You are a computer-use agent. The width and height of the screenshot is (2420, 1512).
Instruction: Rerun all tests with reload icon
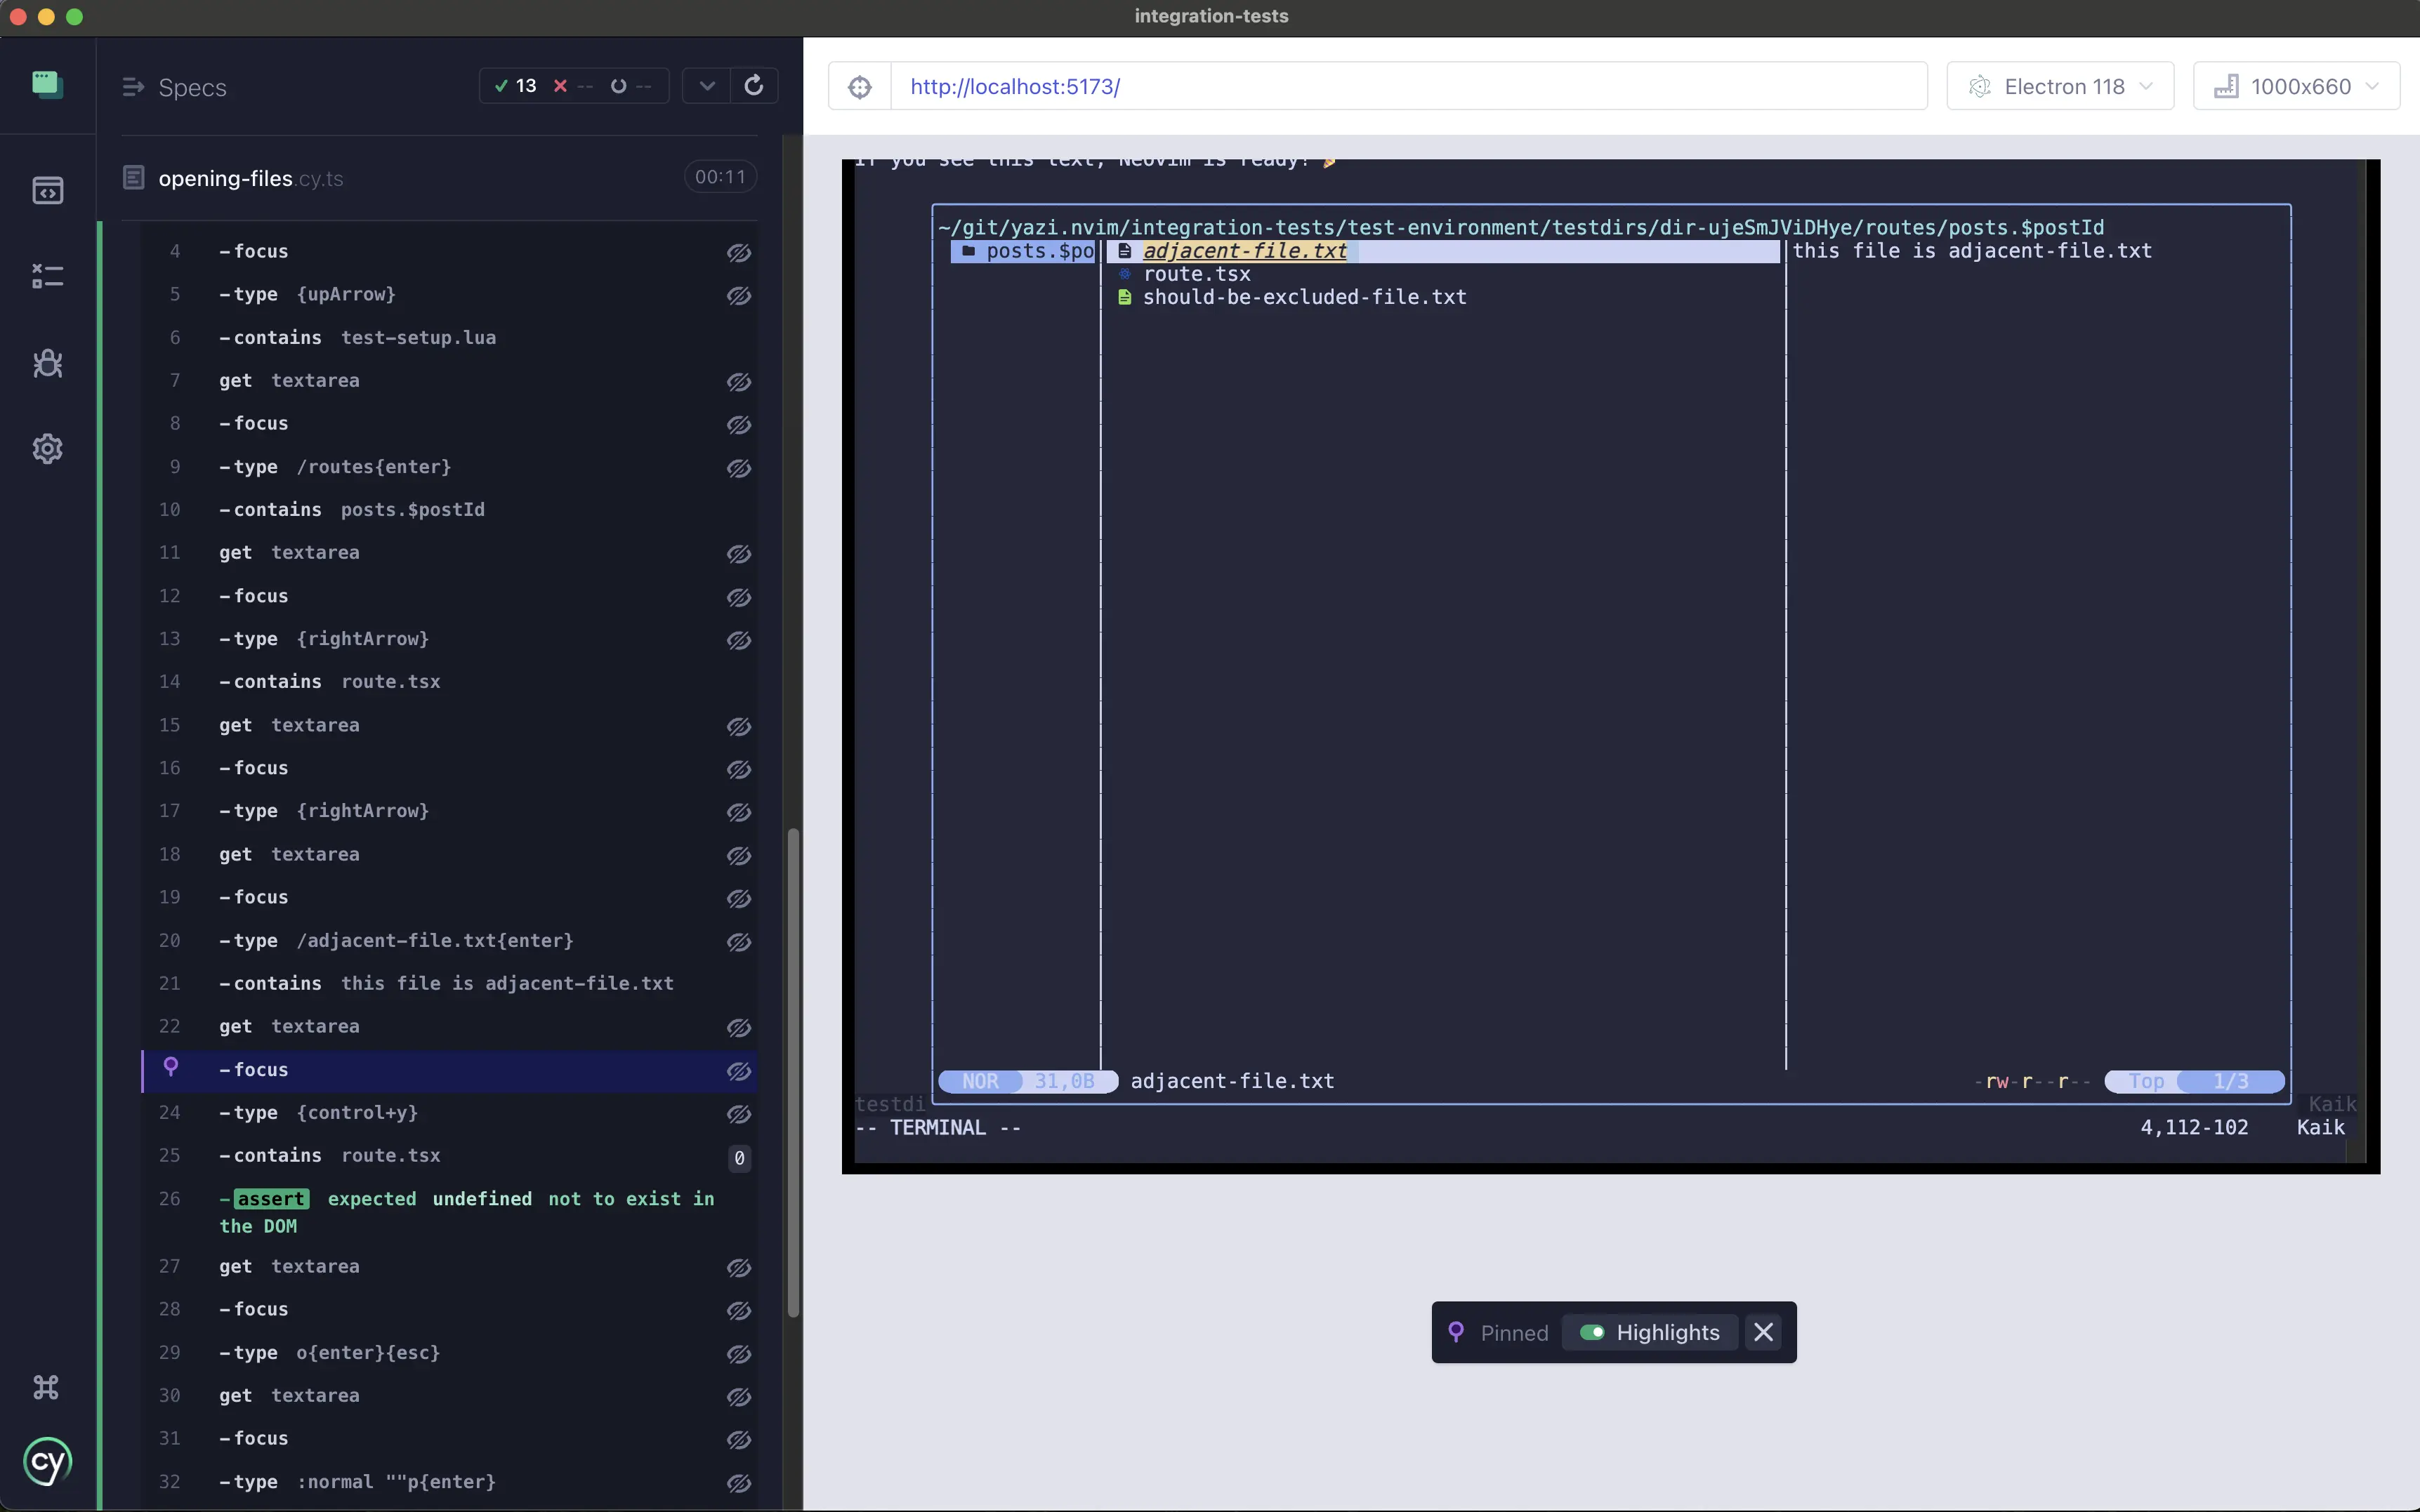[x=754, y=86]
